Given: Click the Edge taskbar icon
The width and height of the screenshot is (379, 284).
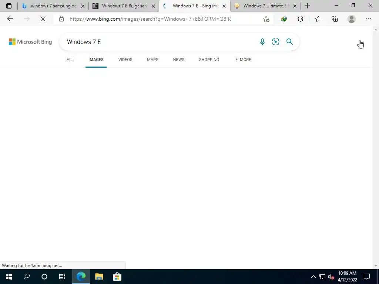Looking at the screenshot, I should tap(81, 277).
